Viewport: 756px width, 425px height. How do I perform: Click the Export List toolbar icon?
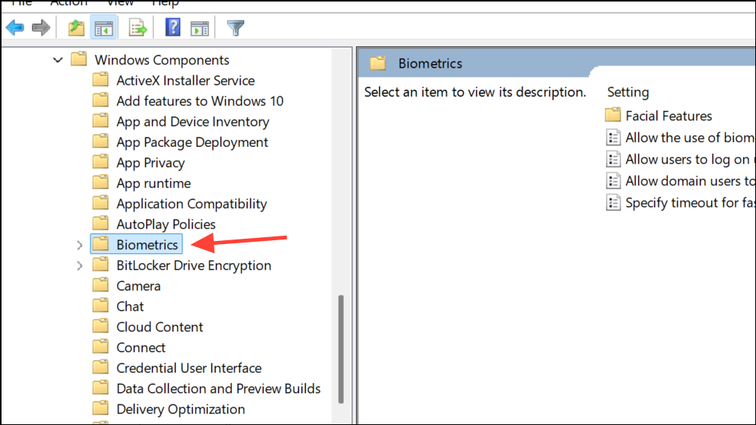click(138, 28)
